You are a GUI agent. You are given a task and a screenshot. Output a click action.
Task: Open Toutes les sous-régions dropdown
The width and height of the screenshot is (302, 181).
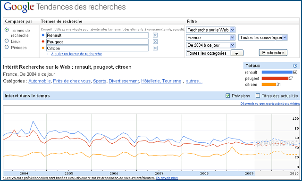263,38
